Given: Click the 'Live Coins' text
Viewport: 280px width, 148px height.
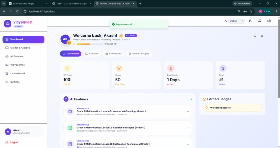Looking at the screenshot, I should [120, 84].
